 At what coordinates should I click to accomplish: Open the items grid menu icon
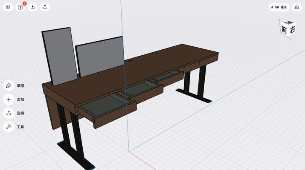[8, 7]
